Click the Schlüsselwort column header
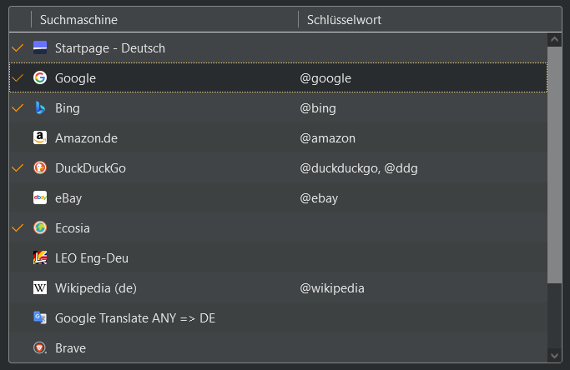This screenshot has height=370, width=570. (x=344, y=19)
